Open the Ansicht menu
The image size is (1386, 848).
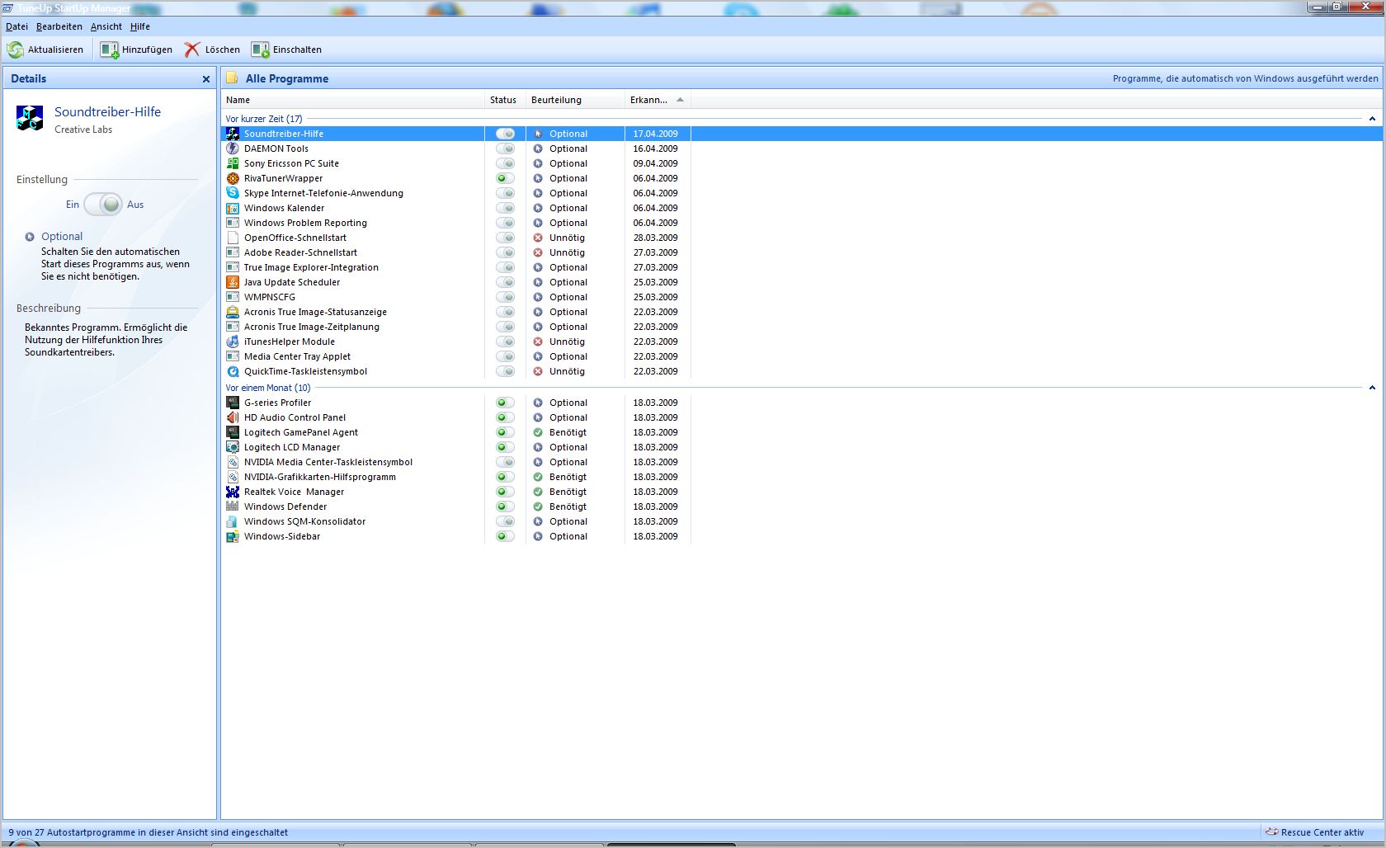pyautogui.click(x=106, y=26)
